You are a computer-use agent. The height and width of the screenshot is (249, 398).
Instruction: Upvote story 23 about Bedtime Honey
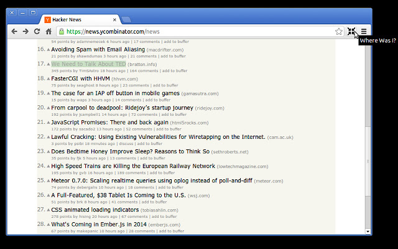(x=49, y=152)
